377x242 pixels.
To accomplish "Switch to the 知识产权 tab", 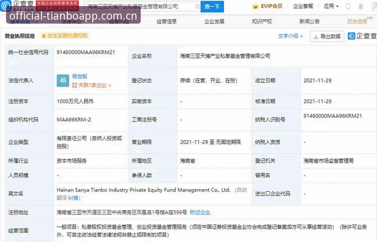I will coord(262,21).
